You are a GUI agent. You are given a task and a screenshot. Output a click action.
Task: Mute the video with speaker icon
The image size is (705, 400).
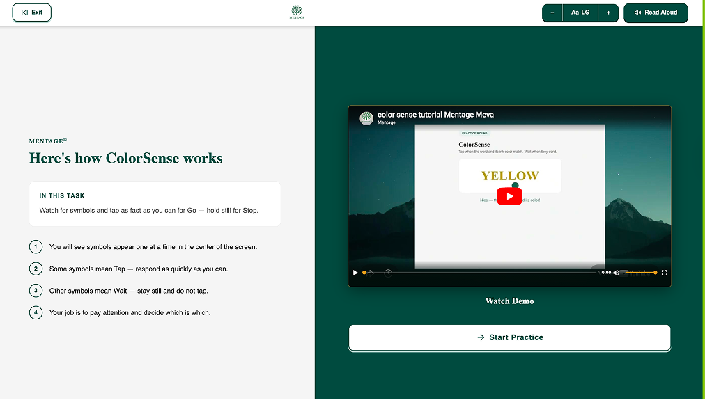tap(616, 273)
